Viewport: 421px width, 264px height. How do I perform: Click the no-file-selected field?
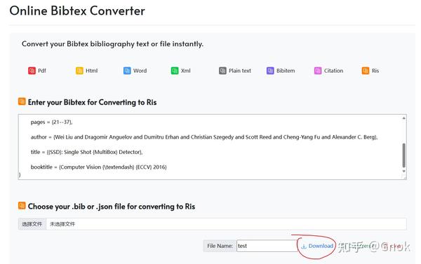coord(226,224)
